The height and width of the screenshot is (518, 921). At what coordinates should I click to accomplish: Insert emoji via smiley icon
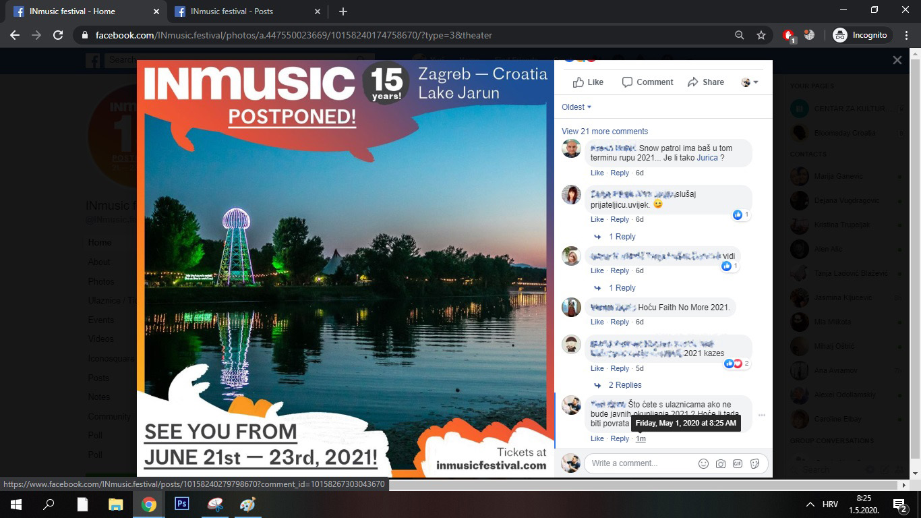pos(703,463)
